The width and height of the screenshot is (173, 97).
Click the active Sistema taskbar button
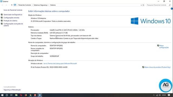point(40,95)
